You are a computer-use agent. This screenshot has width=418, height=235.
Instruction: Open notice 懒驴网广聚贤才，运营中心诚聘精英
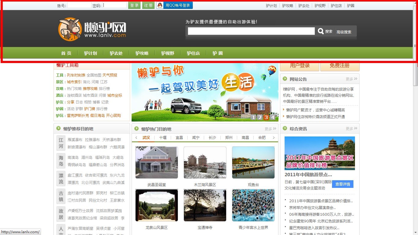click(x=315, y=110)
